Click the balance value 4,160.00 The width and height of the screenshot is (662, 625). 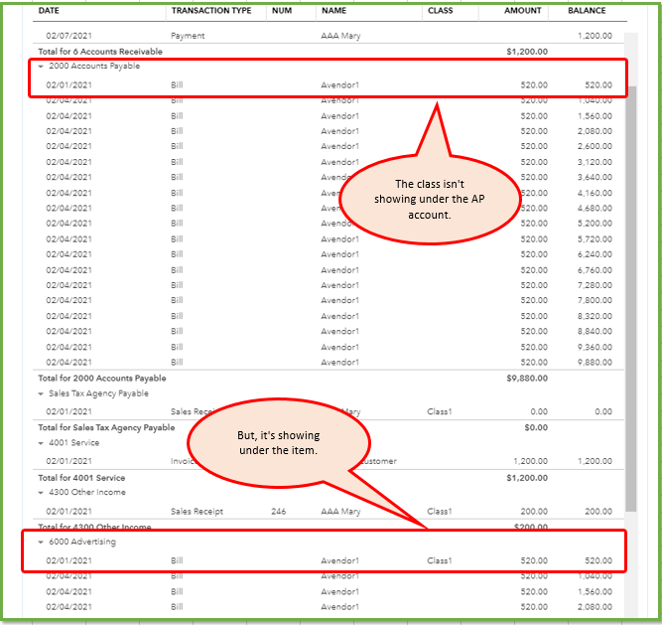coord(595,193)
